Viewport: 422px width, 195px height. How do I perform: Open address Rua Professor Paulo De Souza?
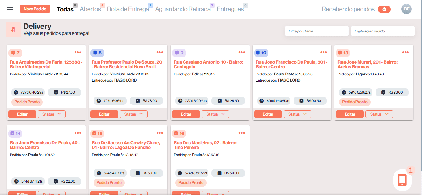(127, 65)
